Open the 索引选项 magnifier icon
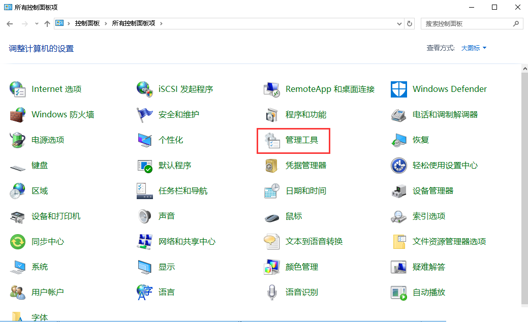The width and height of the screenshot is (528, 322). (399, 216)
